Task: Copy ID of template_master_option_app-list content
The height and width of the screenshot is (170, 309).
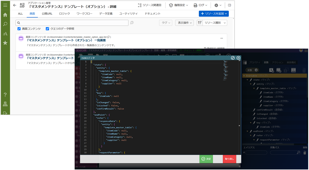Action: tap(109, 37)
